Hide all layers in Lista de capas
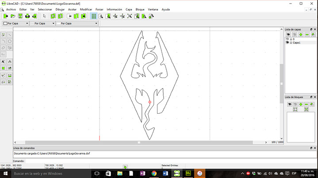The width and height of the screenshot is (318, 178). tap(295, 34)
